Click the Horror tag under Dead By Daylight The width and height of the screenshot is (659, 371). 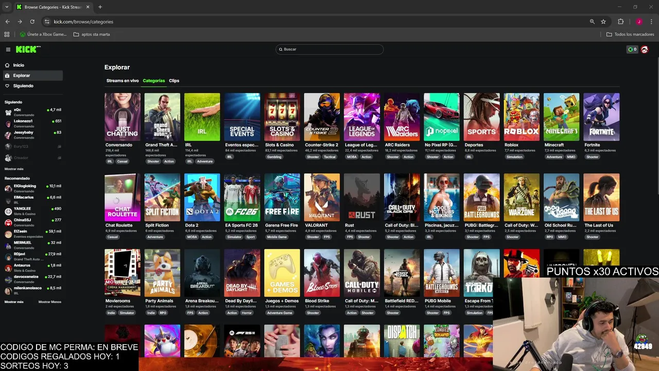[x=247, y=313]
